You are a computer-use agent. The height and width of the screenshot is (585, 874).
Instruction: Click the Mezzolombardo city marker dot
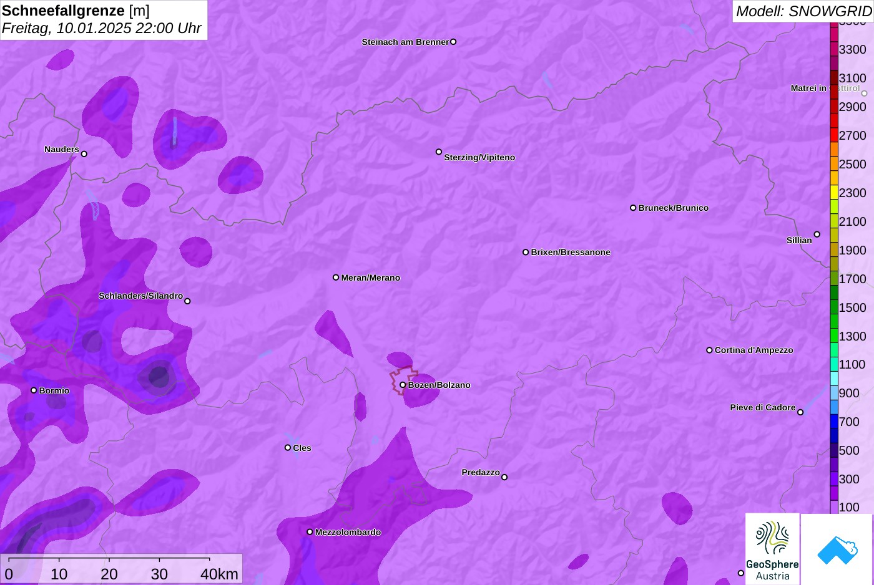point(310,532)
